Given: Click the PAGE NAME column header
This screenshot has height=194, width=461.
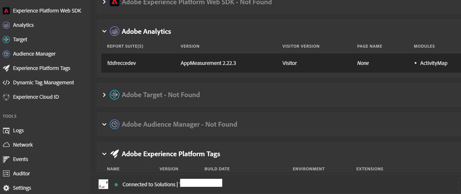Looking at the screenshot, I should pos(370,46).
